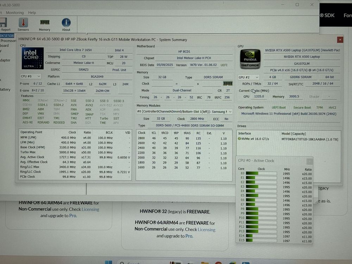This screenshot has height=264, width=352.
Task: Click the green NVMe drive status icon
Action: pos(239,139)
